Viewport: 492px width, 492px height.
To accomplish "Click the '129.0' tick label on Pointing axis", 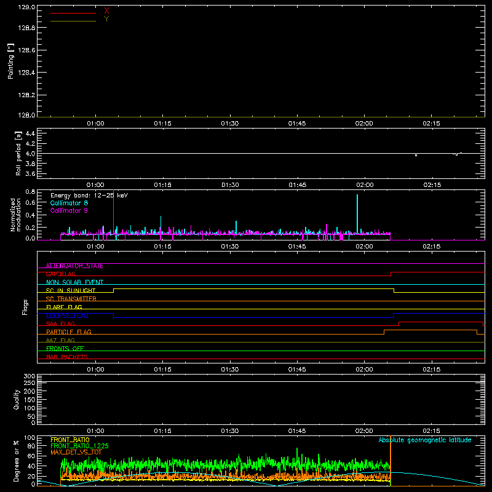I will [x=26, y=7].
